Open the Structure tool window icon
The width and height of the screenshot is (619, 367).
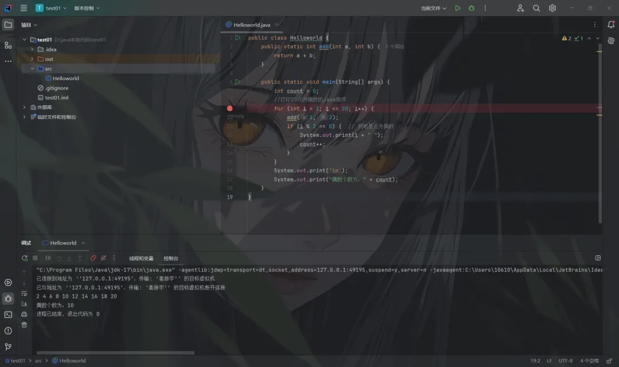click(8, 45)
